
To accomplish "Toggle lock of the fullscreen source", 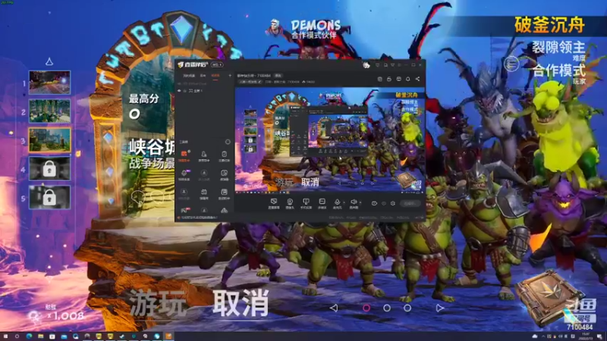I will 184,91.
